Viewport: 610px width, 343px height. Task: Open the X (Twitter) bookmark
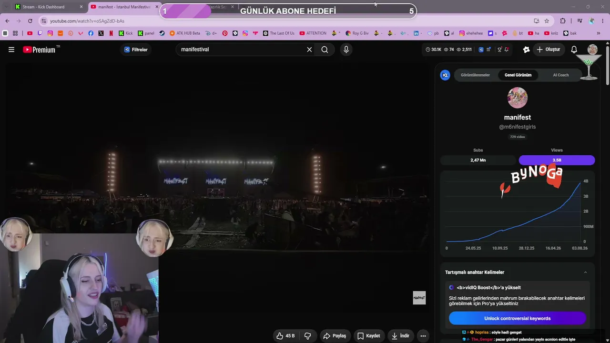(101, 33)
